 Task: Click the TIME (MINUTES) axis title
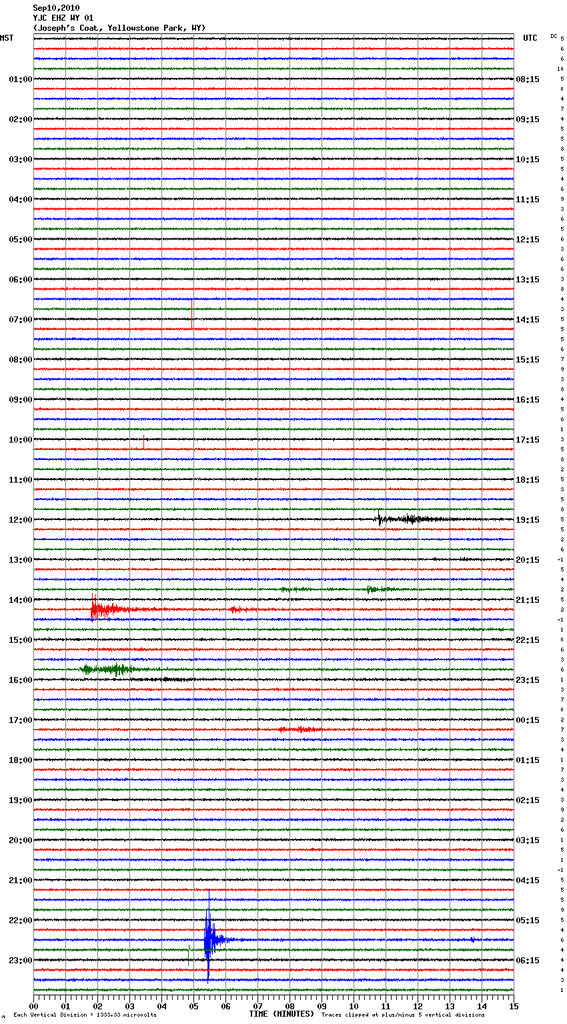point(281,1014)
